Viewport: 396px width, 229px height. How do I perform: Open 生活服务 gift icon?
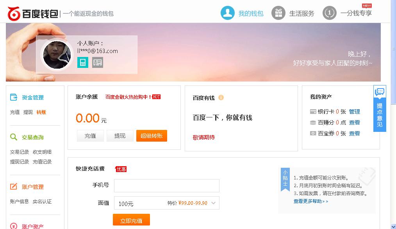pyautogui.click(x=278, y=13)
